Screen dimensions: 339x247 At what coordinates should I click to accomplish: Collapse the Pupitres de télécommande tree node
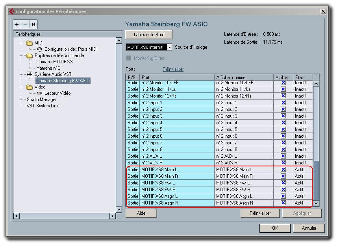pos(30,55)
